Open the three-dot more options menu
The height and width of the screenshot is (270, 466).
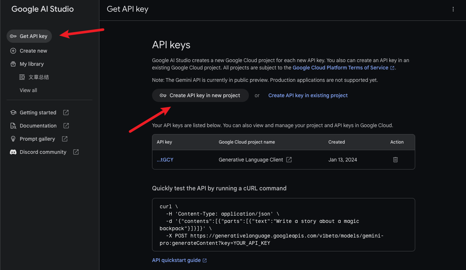[453, 9]
